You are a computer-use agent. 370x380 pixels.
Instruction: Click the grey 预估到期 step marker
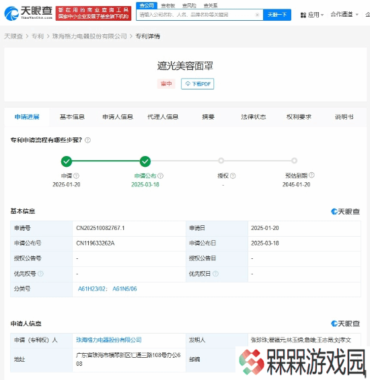pos(295,161)
